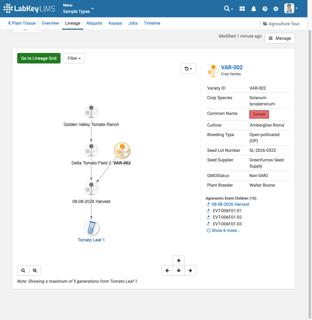Open the help question mark icon
The height and width of the screenshot is (320, 312).
click(265, 9)
